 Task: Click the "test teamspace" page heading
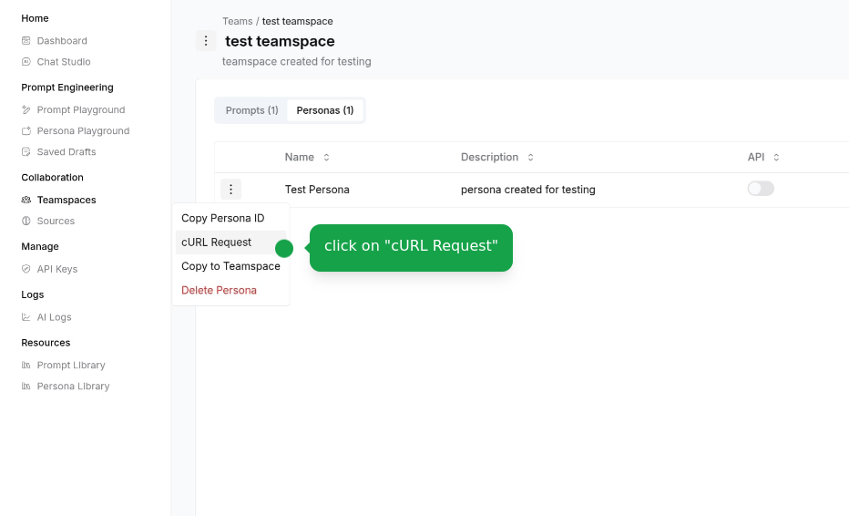click(280, 41)
